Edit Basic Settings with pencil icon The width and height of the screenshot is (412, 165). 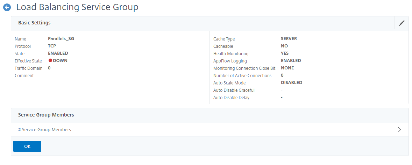pyautogui.click(x=402, y=23)
